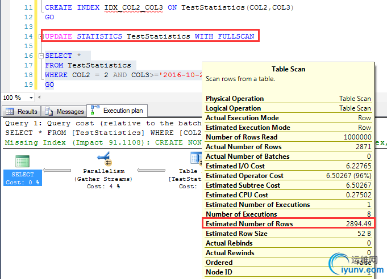
Task: Click the Execution plan tab icon
Action: coord(95,110)
